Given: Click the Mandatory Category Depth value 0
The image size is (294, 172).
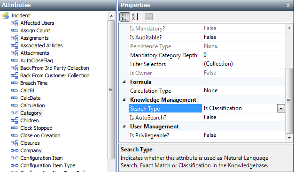Looking at the screenshot, I should tap(205, 55).
